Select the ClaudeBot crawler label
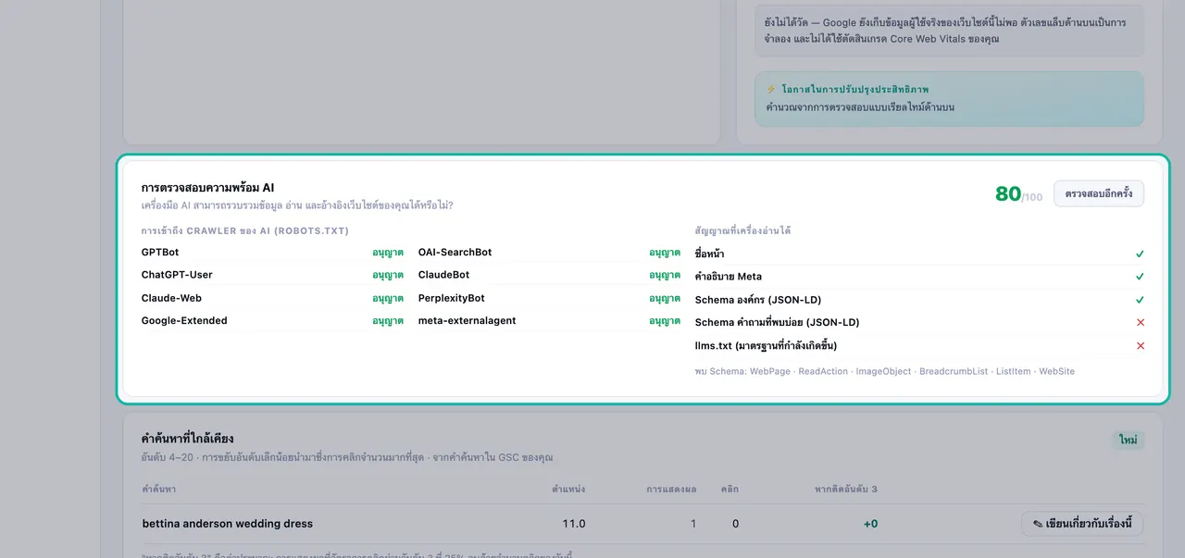1185x558 pixels. point(443,275)
